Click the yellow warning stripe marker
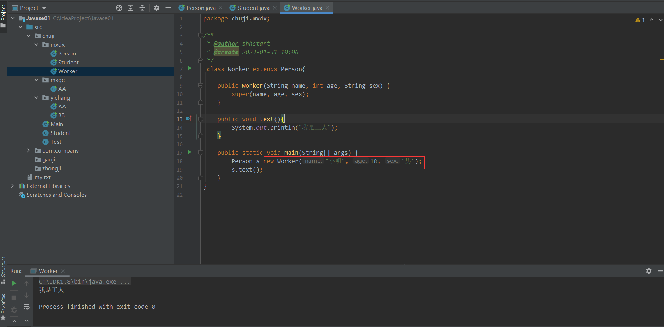 662,59
